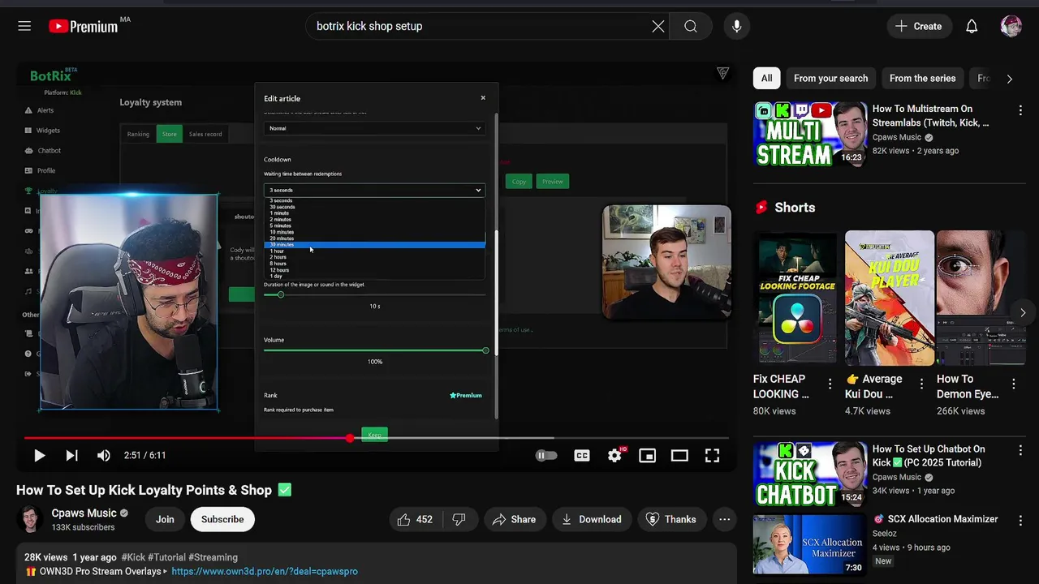1039x584 pixels.
Task: Go to YouTube Premium home logo
Action: tap(84, 26)
